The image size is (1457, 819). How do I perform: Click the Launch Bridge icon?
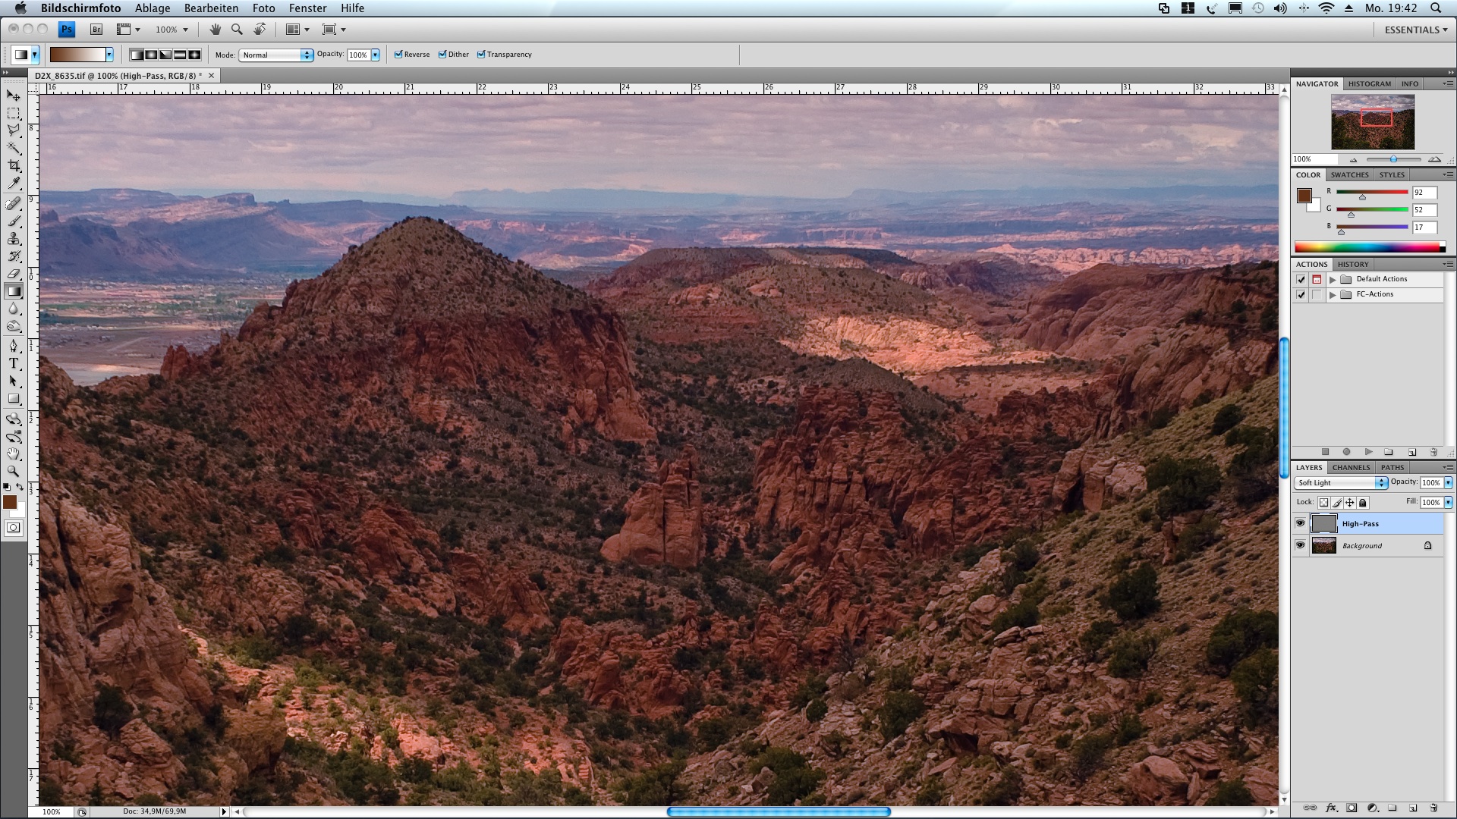[x=96, y=30]
